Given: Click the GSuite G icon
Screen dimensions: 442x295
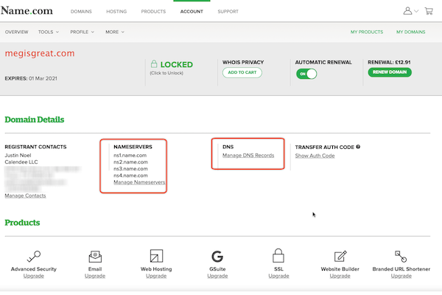Looking at the screenshot, I should [x=217, y=257].
